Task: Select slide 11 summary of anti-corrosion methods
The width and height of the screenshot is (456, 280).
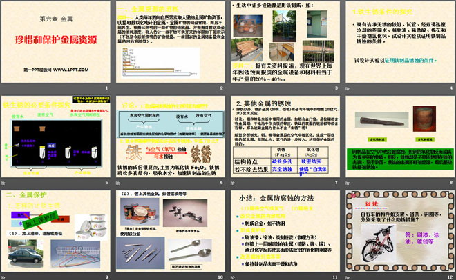Action: pyautogui.click(x=284, y=234)
